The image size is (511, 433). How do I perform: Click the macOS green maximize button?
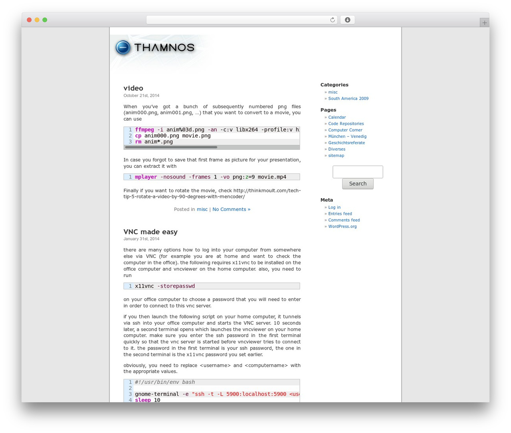(45, 20)
